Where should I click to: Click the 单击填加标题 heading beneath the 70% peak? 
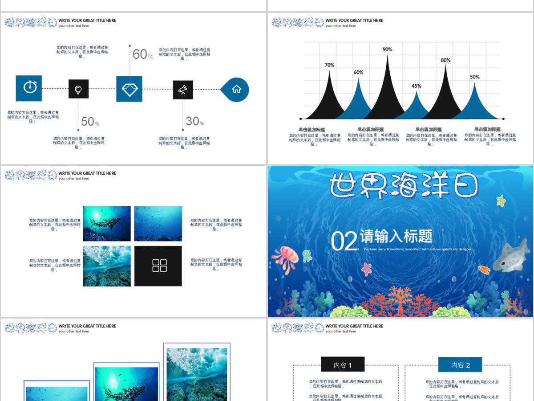(311, 129)
